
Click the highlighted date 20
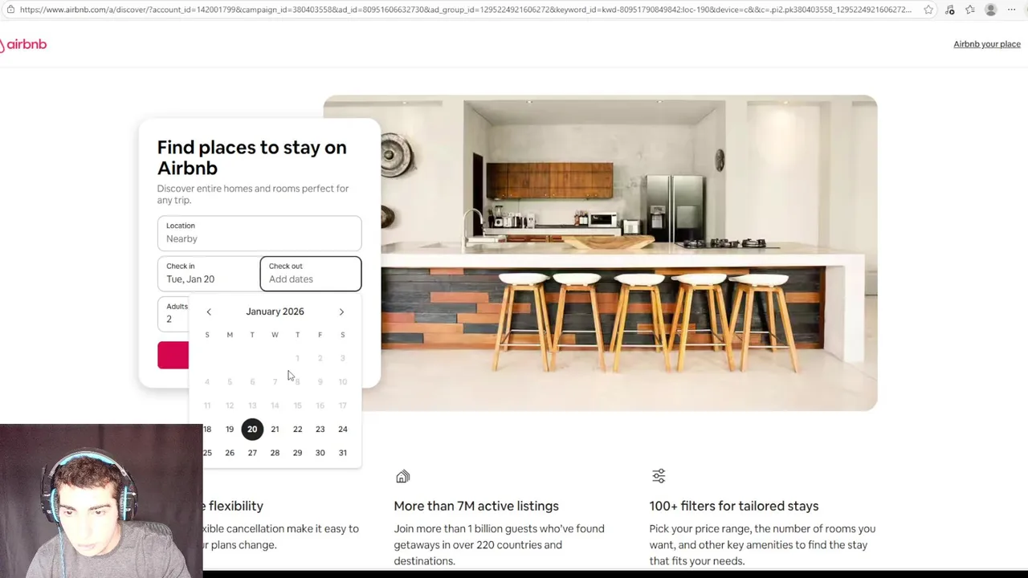click(x=252, y=429)
